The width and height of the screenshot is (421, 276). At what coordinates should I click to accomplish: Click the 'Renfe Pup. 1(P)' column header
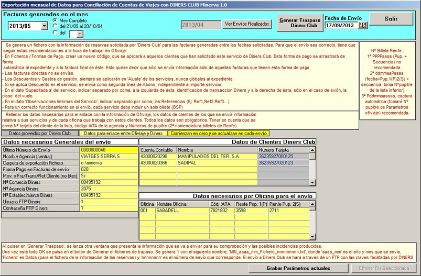tap(251, 204)
